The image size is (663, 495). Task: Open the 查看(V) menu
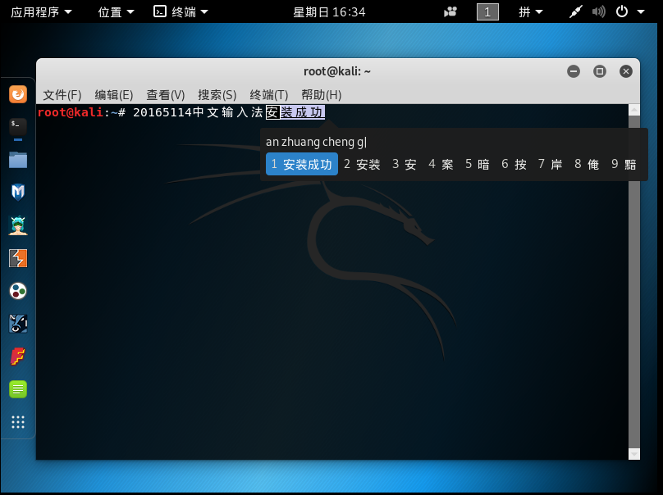(165, 94)
